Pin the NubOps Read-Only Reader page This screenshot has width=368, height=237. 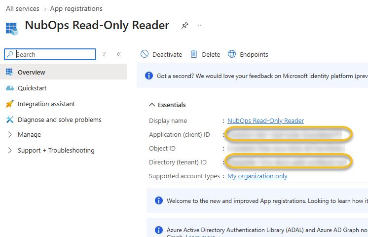click(184, 25)
